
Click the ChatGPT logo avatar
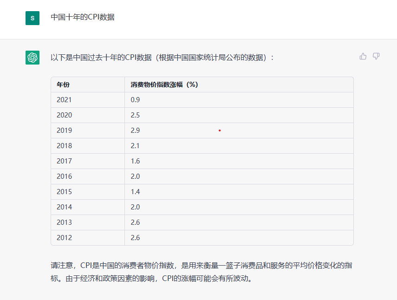tap(33, 58)
